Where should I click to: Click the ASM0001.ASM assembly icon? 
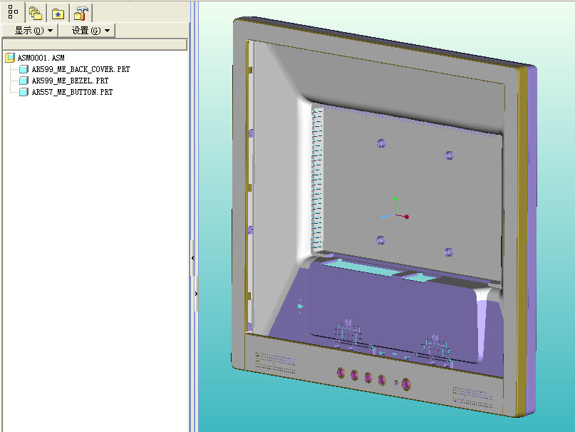(x=10, y=58)
